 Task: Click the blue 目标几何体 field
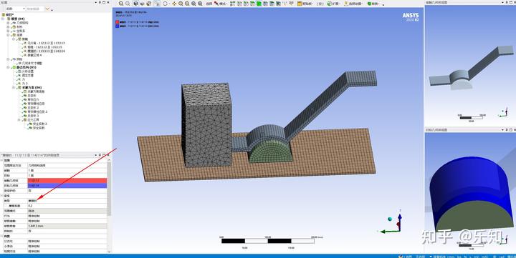[x=67, y=185]
